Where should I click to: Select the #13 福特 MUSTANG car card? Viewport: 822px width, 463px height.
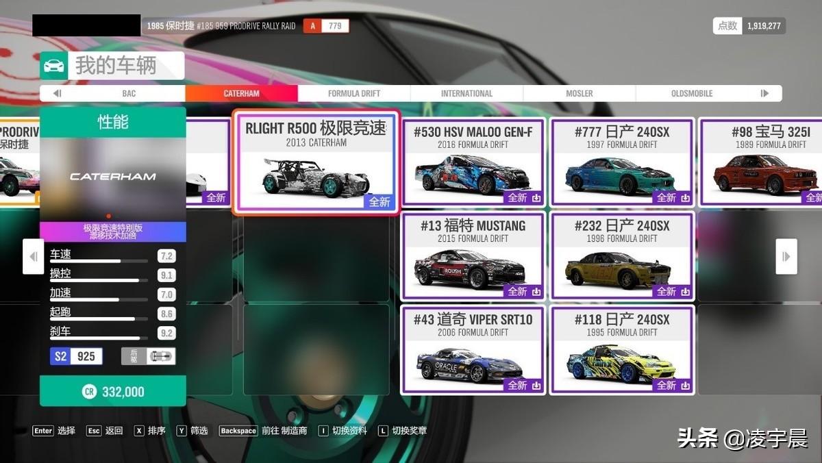tap(473, 256)
